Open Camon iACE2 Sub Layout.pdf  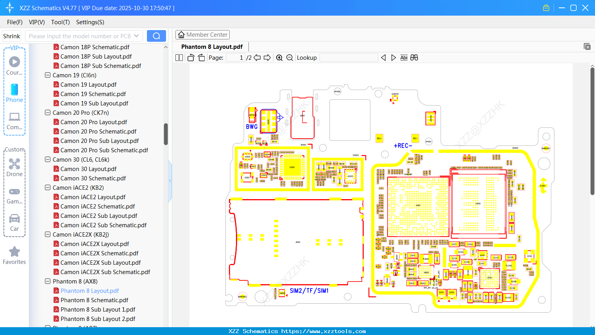pos(99,216)
